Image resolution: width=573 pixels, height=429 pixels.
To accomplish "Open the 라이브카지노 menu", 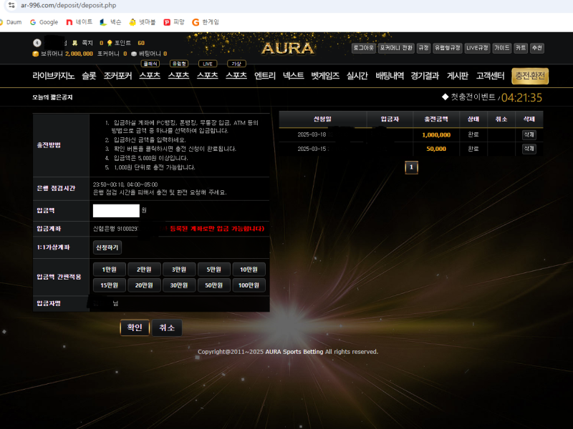I will pyautogui.click(x=53, y=76).
